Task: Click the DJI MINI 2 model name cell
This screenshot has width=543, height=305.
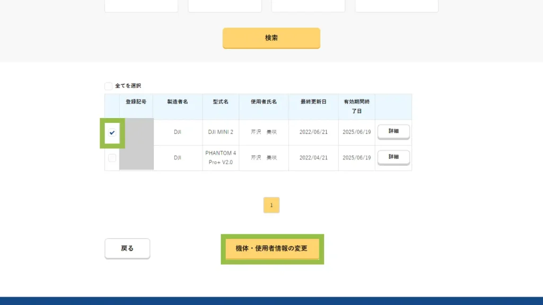Action: [x=221, y=132]
